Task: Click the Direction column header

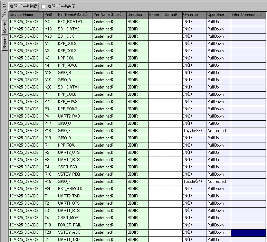Action: [137, 15]
